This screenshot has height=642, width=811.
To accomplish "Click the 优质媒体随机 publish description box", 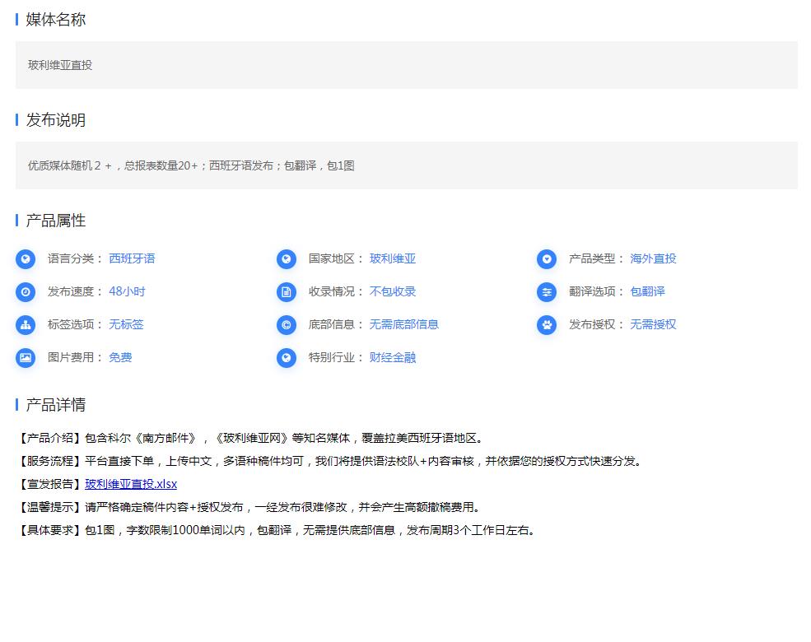I will click(x=407, y=165).
